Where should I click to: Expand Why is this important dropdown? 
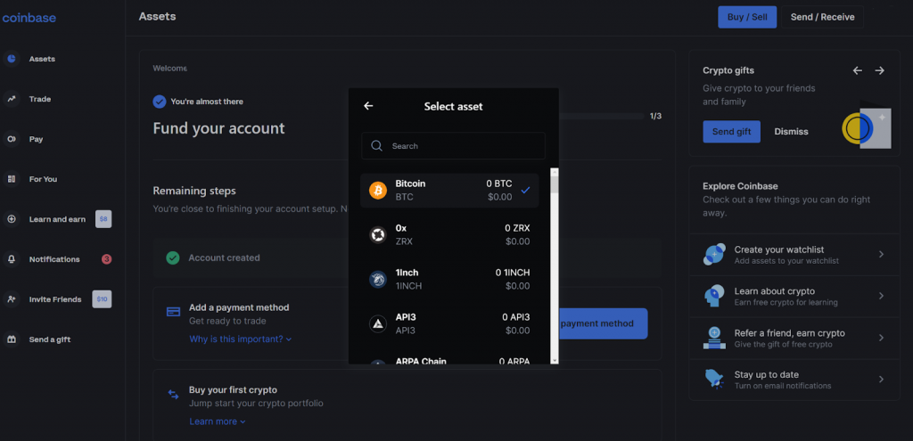coord(241,339)
